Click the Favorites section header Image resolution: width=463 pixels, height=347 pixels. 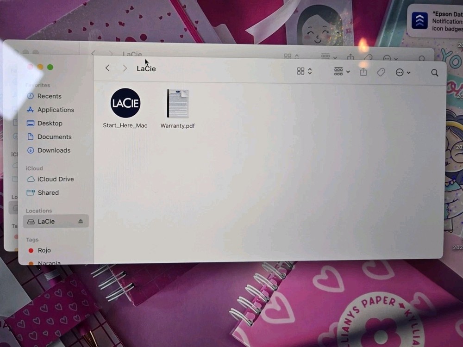(38, 85)
